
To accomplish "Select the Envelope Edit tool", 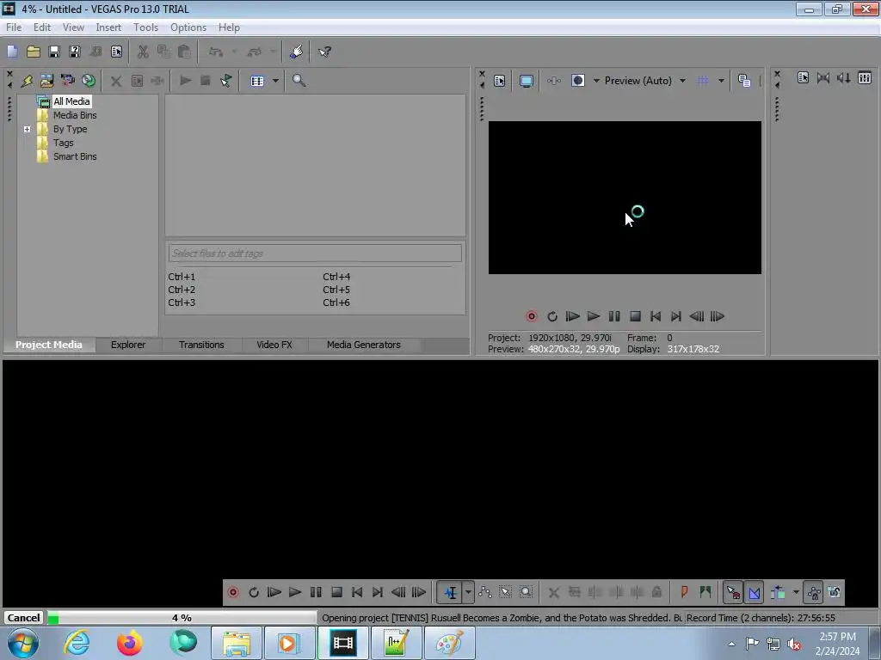I will click(x=485, y=592).
